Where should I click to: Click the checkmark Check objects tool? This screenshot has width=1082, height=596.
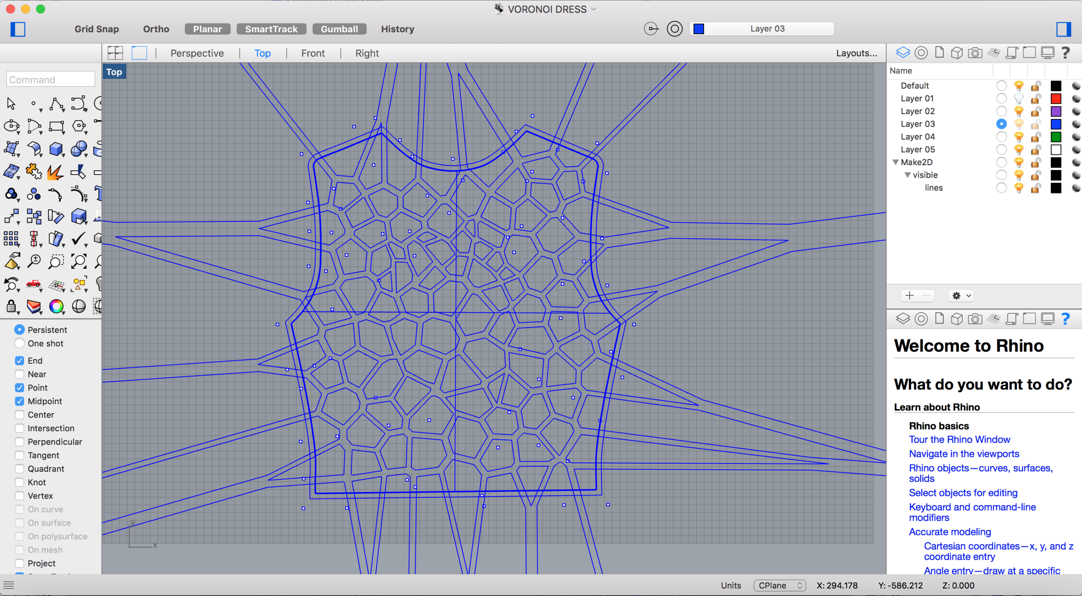coord(79,239)
